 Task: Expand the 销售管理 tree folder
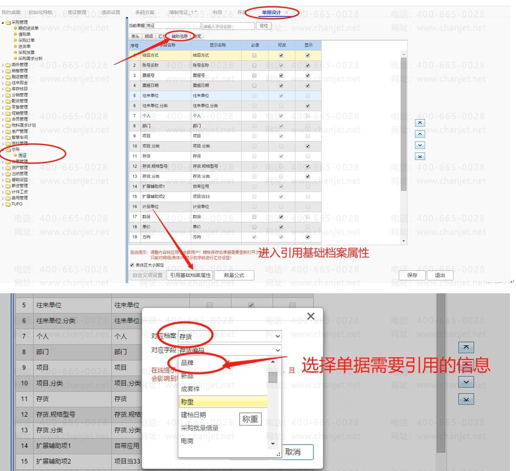[x=19, y=71]
